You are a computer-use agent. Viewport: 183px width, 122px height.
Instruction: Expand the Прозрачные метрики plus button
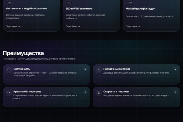click(x=175, y=69)
